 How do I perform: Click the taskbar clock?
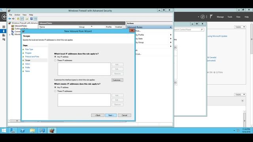click(x=246, y=131)
